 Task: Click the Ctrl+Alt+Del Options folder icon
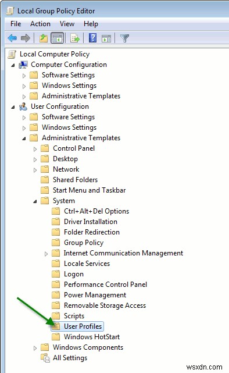[x=56, y=211]
